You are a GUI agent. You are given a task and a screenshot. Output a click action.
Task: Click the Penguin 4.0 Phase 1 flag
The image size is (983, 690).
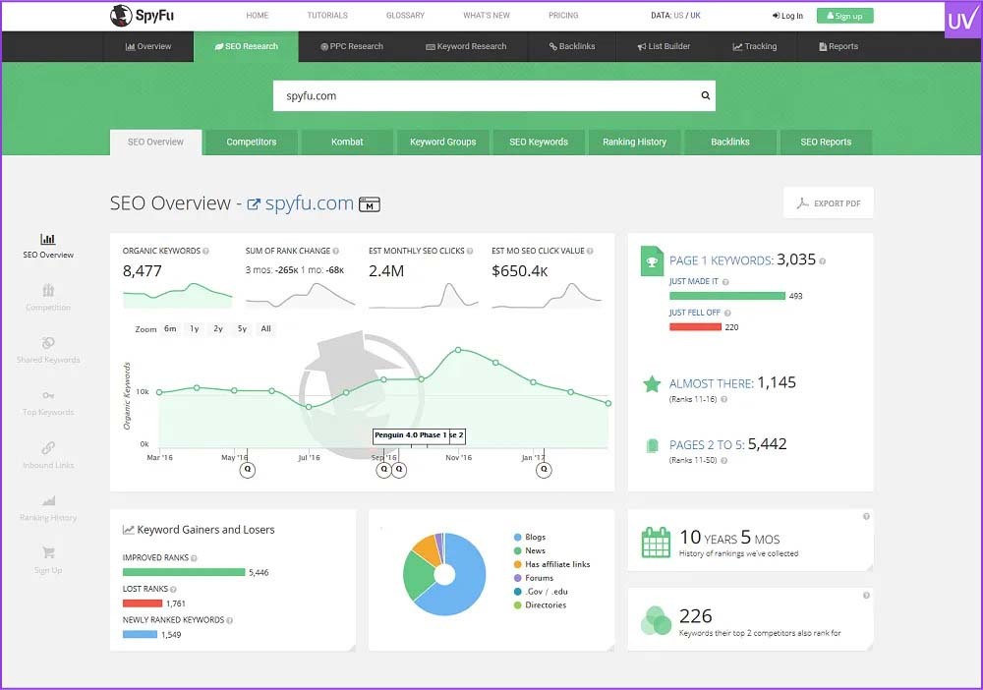[411, 435]
